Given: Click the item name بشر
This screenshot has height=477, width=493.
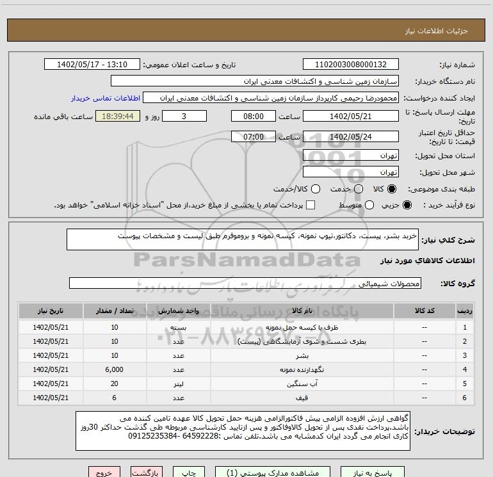Looking at the screenshot, I should point(302,355).
